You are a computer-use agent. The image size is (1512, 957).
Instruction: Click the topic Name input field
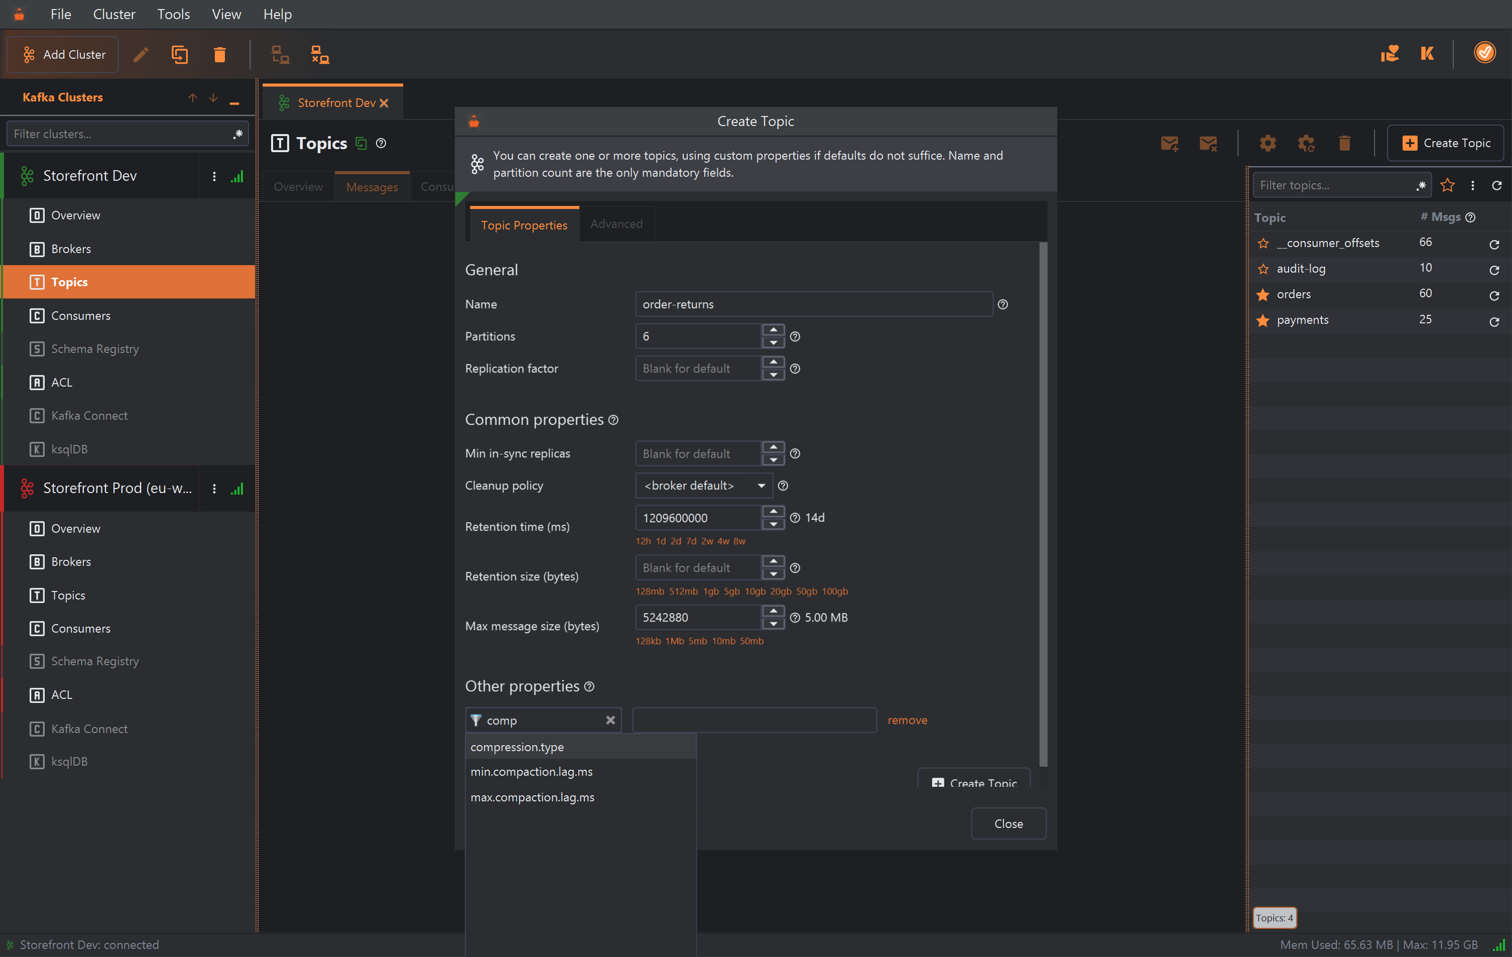tap(814, 304)
